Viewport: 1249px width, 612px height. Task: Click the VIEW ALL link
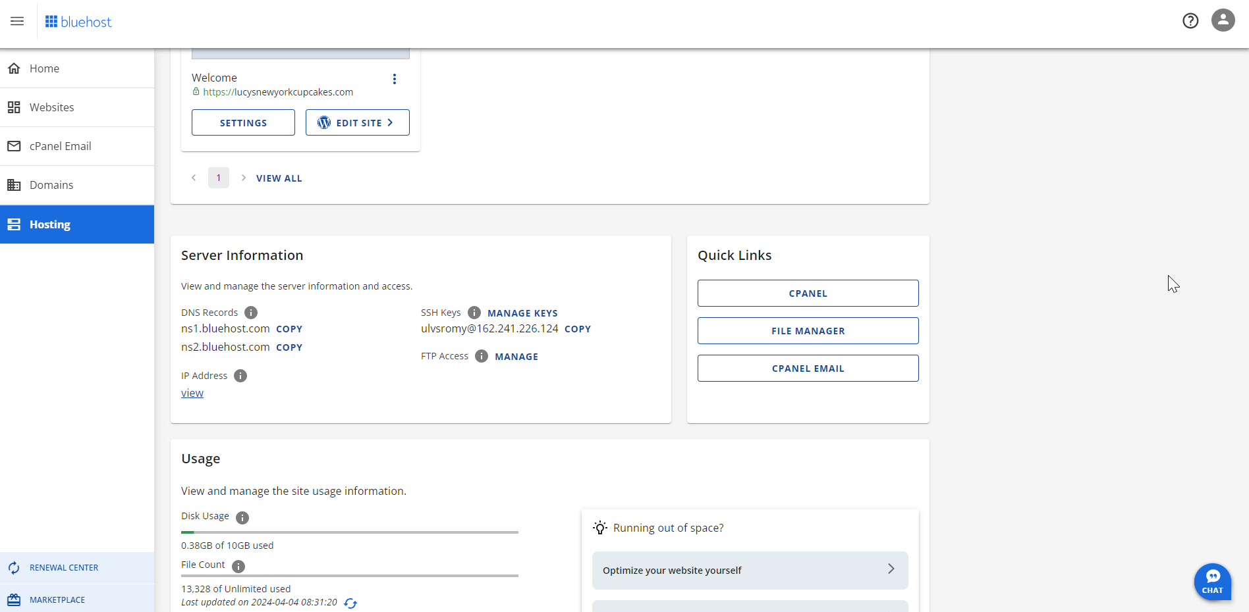coord(279,178)
